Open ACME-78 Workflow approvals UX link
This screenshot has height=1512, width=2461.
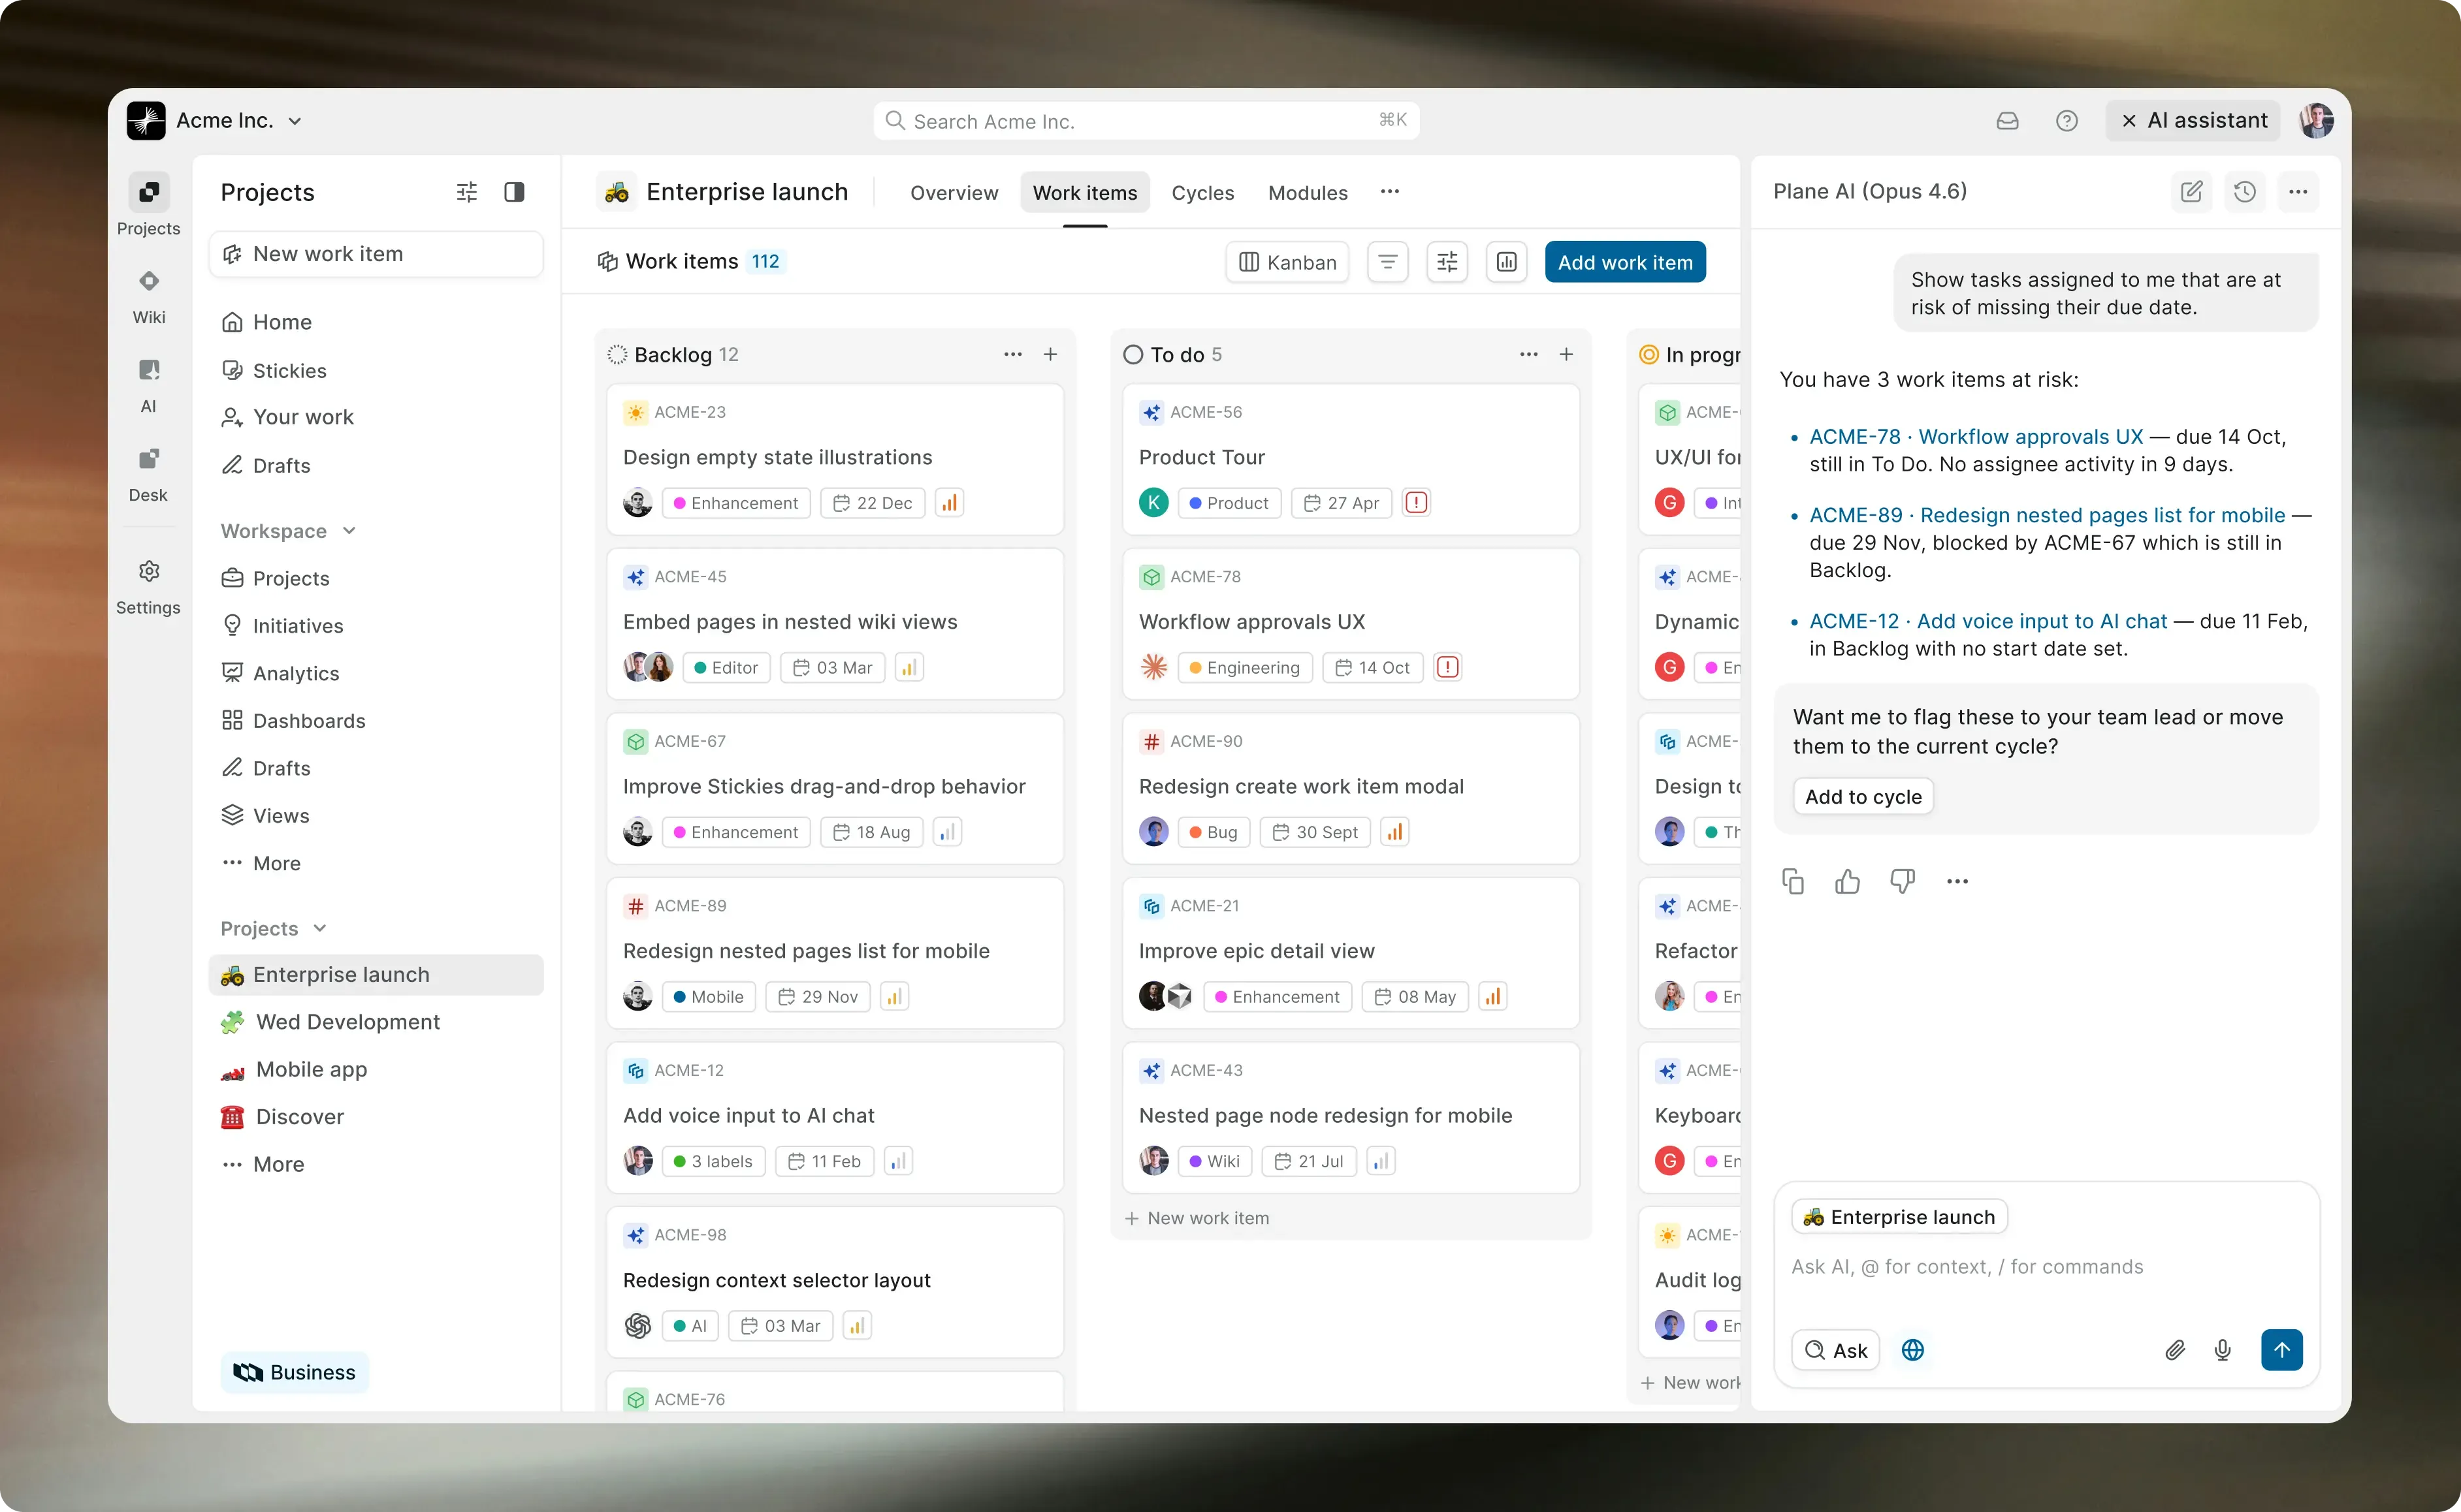pos(1976,436)
